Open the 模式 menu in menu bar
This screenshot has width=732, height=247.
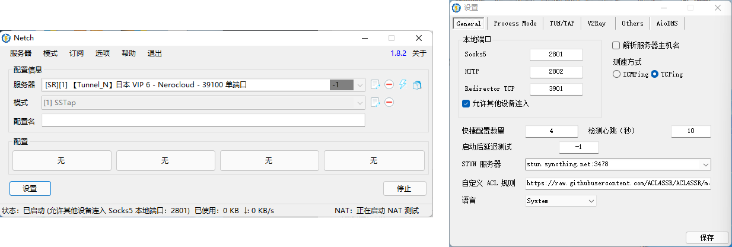pos(50,53)
